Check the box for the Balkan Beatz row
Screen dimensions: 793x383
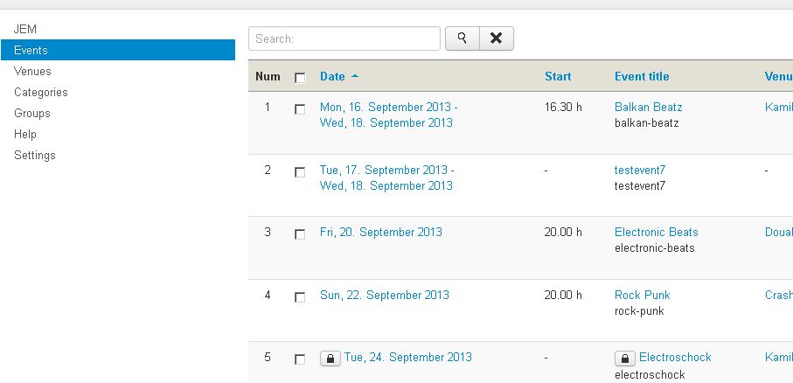coord(300,109)
